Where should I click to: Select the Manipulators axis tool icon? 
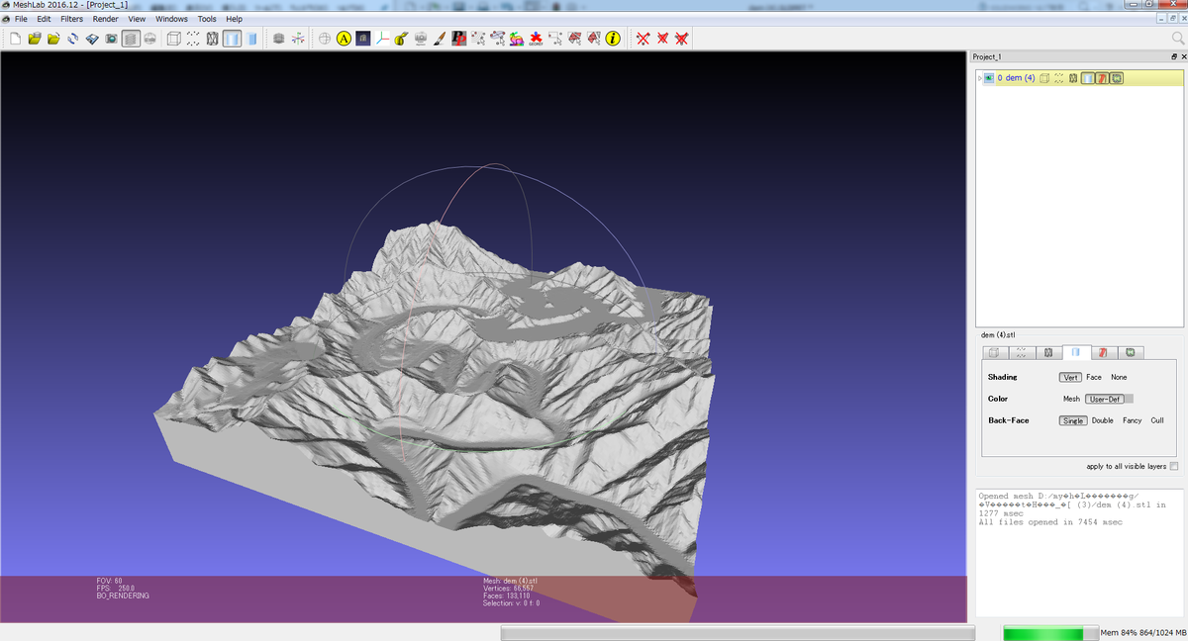tap(382, 39)
